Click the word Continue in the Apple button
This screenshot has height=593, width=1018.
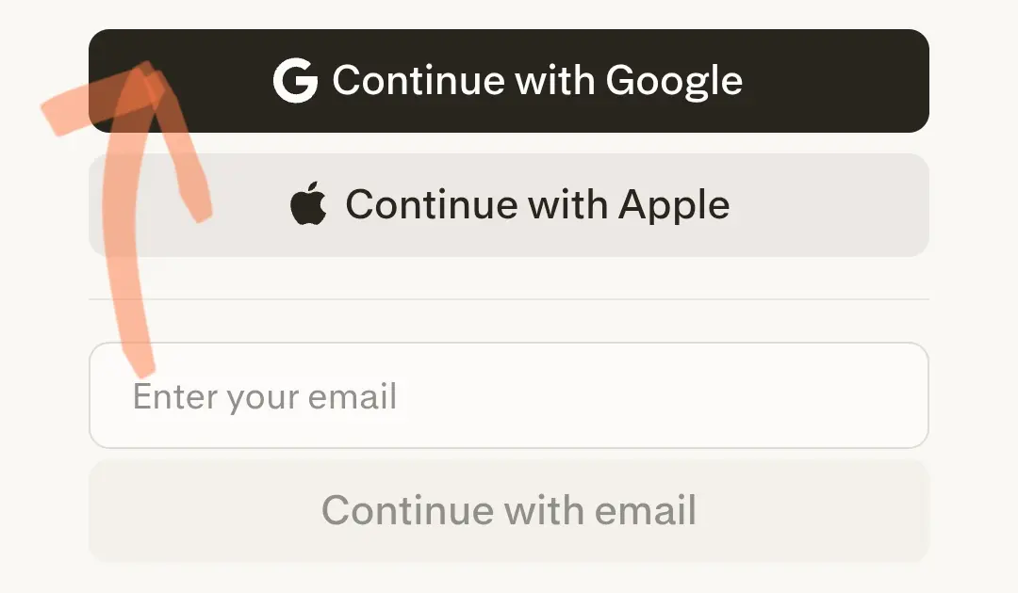coord(432,205)
